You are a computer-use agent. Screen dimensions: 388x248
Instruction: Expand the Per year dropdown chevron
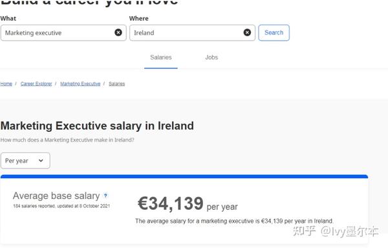coord(41,161)
